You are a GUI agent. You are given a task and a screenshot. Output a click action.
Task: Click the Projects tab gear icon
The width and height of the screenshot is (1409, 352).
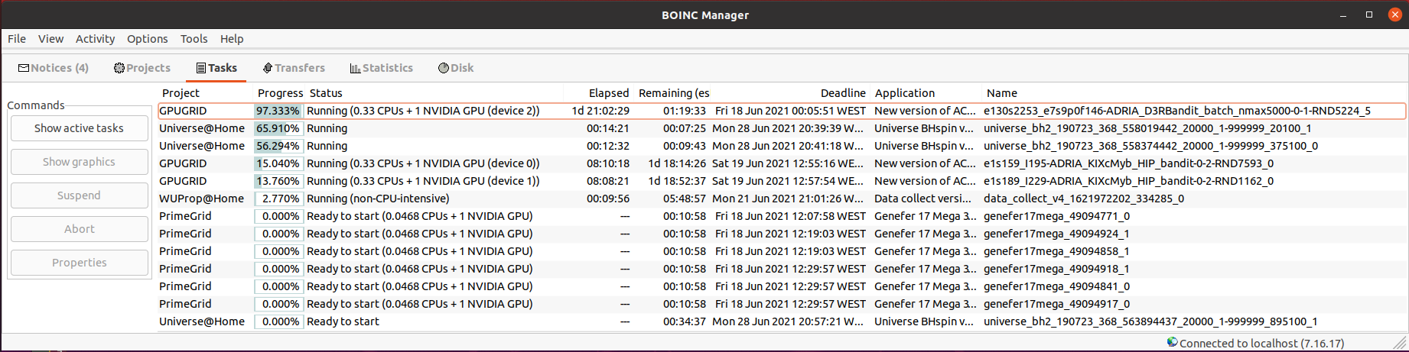[x=119, y=68]
